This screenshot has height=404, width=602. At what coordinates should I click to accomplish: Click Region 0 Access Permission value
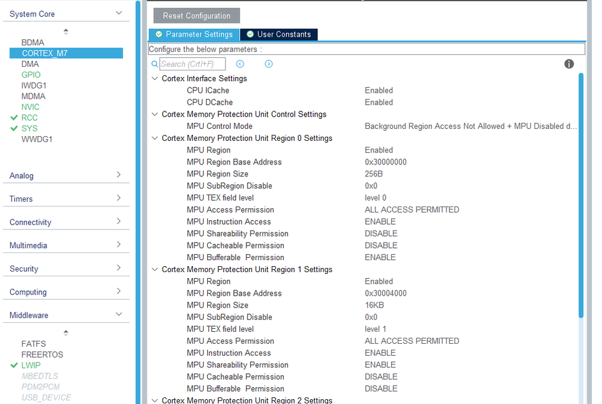tap(412, 210)
